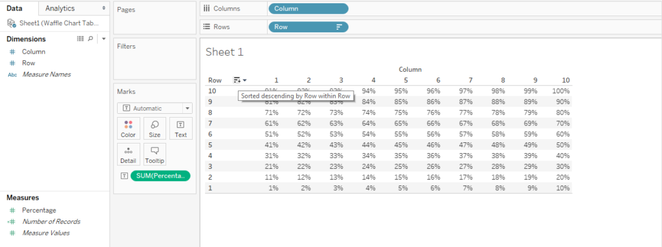Image resolution: width=662 pixels, height=247 pixels.
Task: Click the view data grid icon in Dimensions
Action: coord(80,39)
